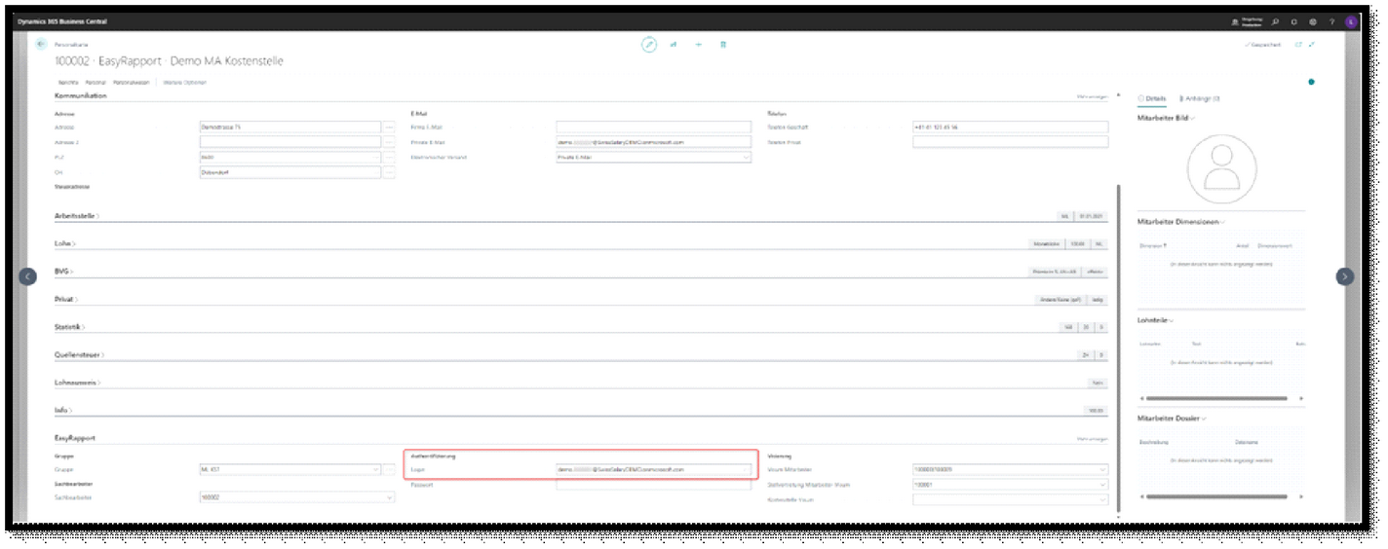This screenshot has width=1388, height=549.
Task: Click the trash delete icon
Action: pos(723,45)
